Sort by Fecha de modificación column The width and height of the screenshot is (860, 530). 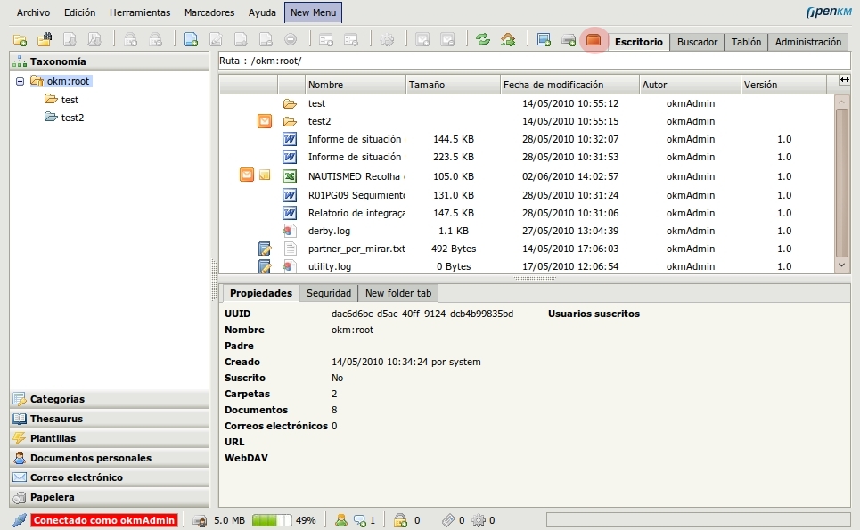569,85
